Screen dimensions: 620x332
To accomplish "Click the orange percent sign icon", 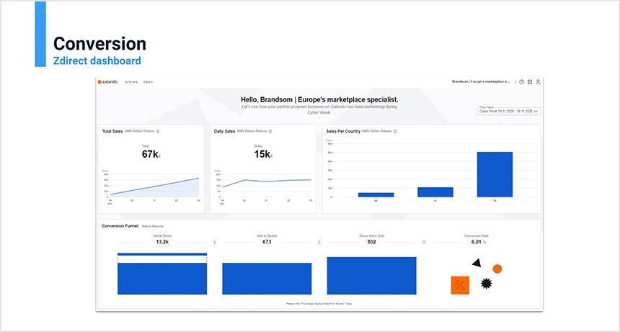I will [x=460, y=285].
